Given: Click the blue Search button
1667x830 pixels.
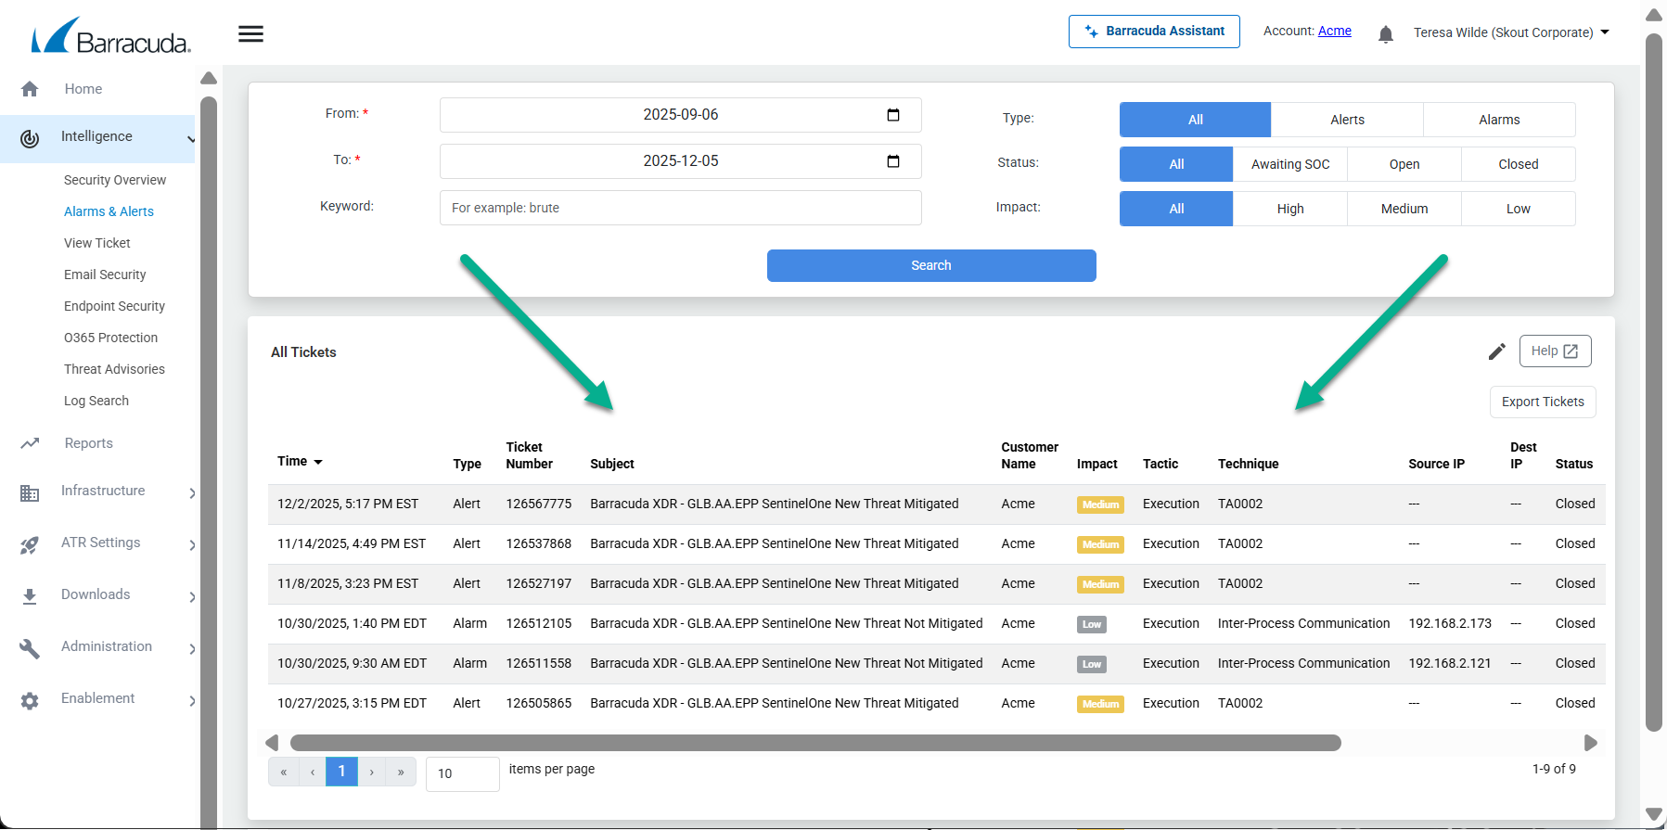Looking at the screenshot, I should pos(930,265).
